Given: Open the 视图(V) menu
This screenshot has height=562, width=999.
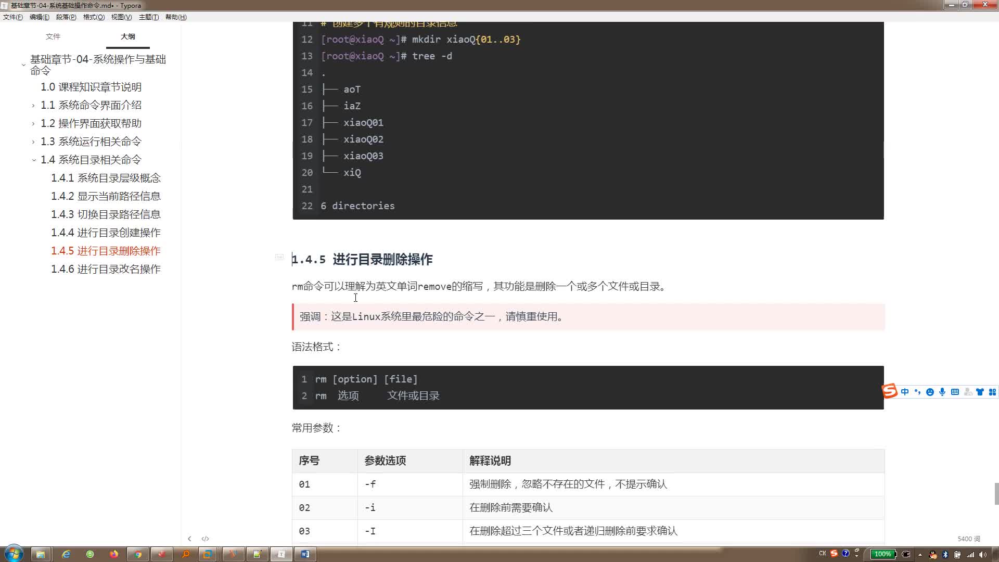Looking at the screenshot, I should point(121,17).
